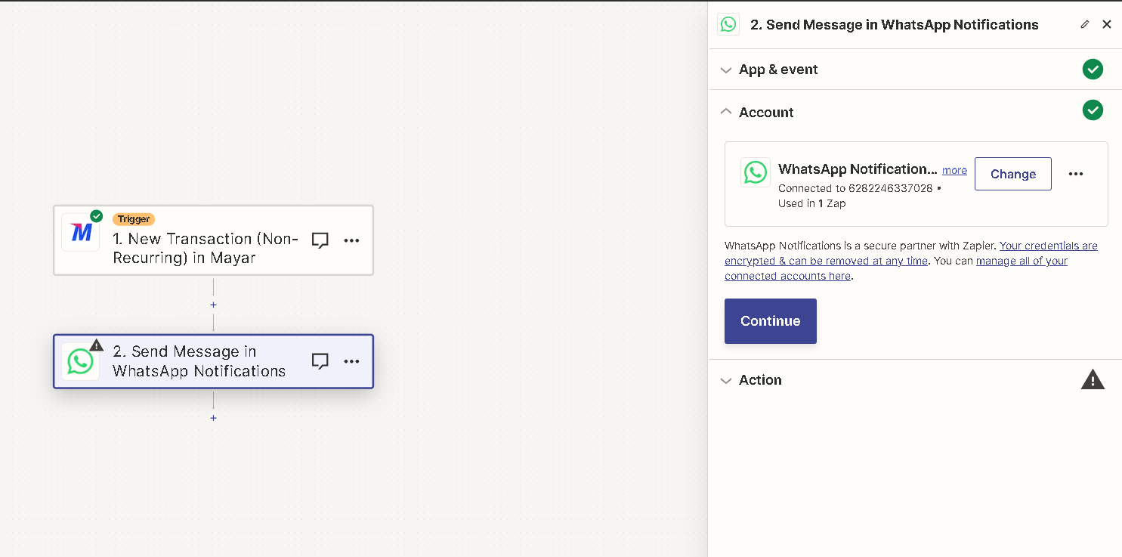Click the Used in 1 Zap text
This screenshot has height=557, width=1122.
coord(812,203)
